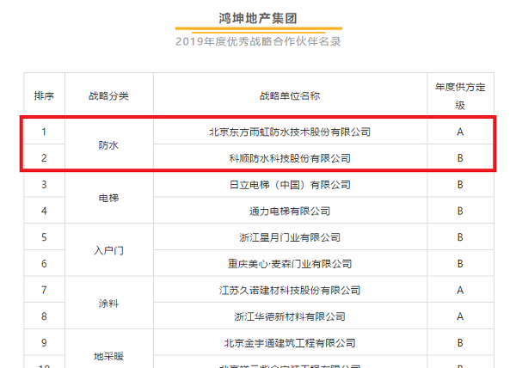Select 重庆美心·麦森门业有限公司

[x=290, y=264]
